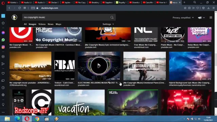This screenshot has height=122, width=217.
Task: Click the volume icon in system tray
Action: pos(199,119)
